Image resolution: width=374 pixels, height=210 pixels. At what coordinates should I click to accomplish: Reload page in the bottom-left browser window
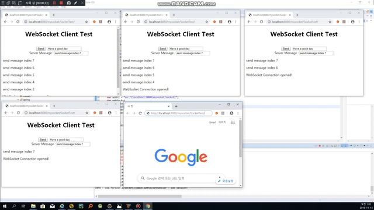click(x=18, y=113)
